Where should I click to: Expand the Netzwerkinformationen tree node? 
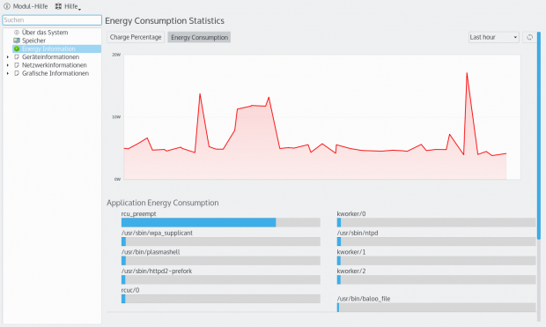coord(8,65)
